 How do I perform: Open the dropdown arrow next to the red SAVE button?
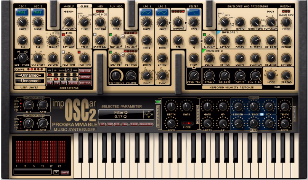point(56,172)
